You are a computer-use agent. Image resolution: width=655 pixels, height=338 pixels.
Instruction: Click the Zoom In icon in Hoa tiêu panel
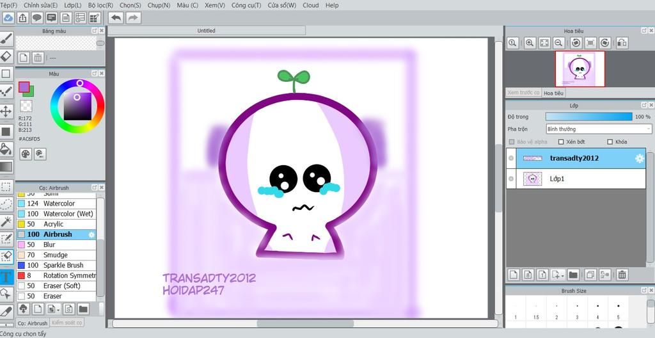click(530, 43)
